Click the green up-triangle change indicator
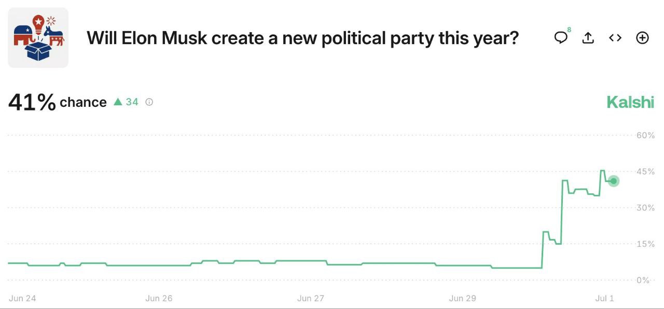Screen dimensions: 664x309 tap(118, 102)
